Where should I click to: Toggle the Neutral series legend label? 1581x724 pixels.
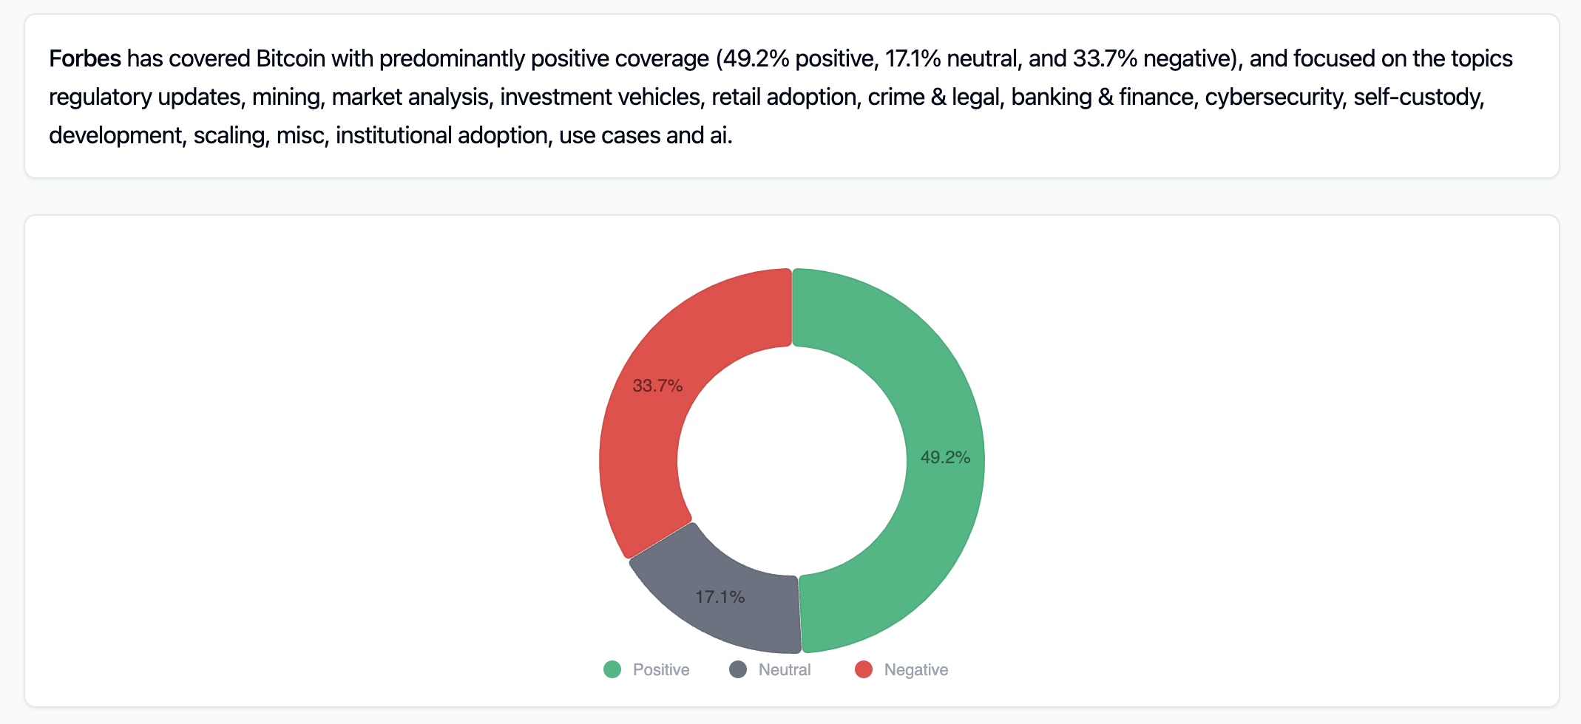point(785,669)
